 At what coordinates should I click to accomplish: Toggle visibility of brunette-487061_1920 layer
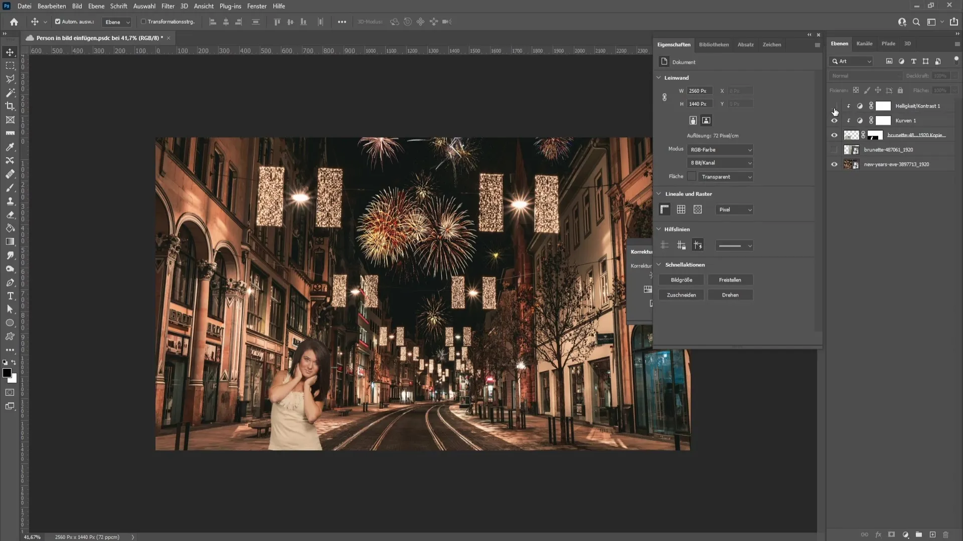click(835, 149)
